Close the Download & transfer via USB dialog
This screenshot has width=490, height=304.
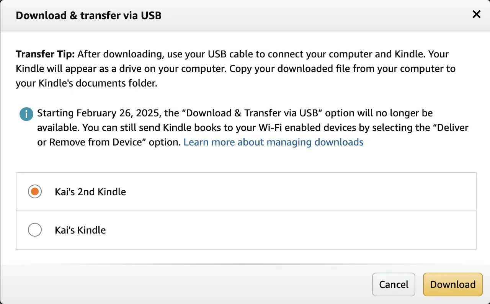point(476,15)
